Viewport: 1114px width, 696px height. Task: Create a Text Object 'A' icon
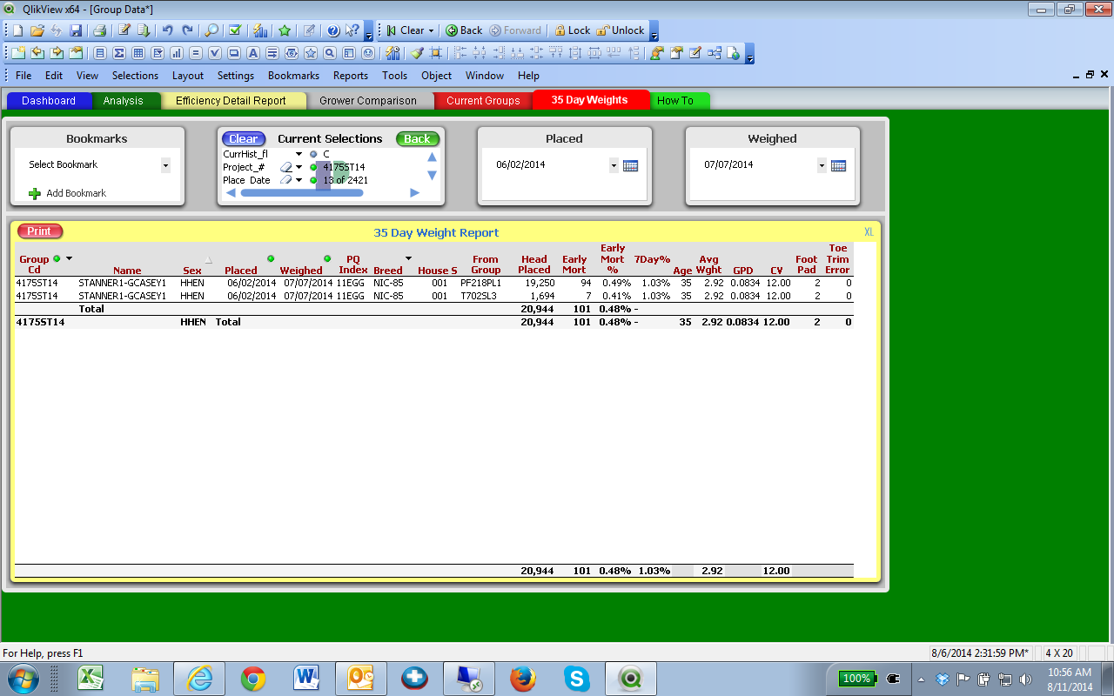pyautogui.click(x=252, y=53)
